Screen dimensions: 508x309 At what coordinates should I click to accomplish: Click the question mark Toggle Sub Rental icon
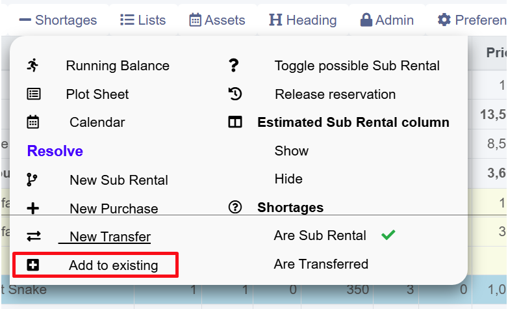[x=235, y=65]
